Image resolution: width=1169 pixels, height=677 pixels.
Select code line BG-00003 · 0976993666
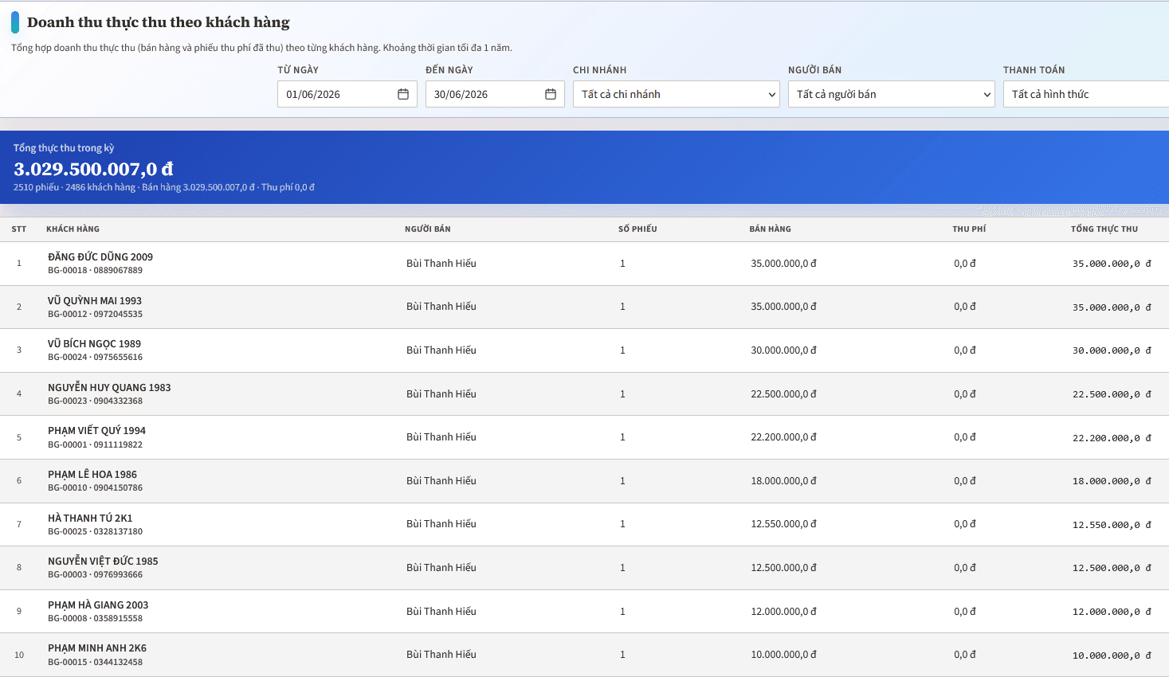(x=95, y=574)
